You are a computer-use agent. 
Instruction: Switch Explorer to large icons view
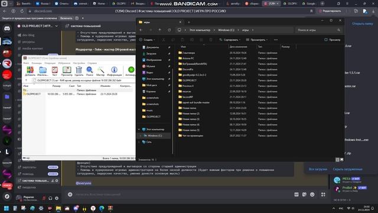[341, 160]
